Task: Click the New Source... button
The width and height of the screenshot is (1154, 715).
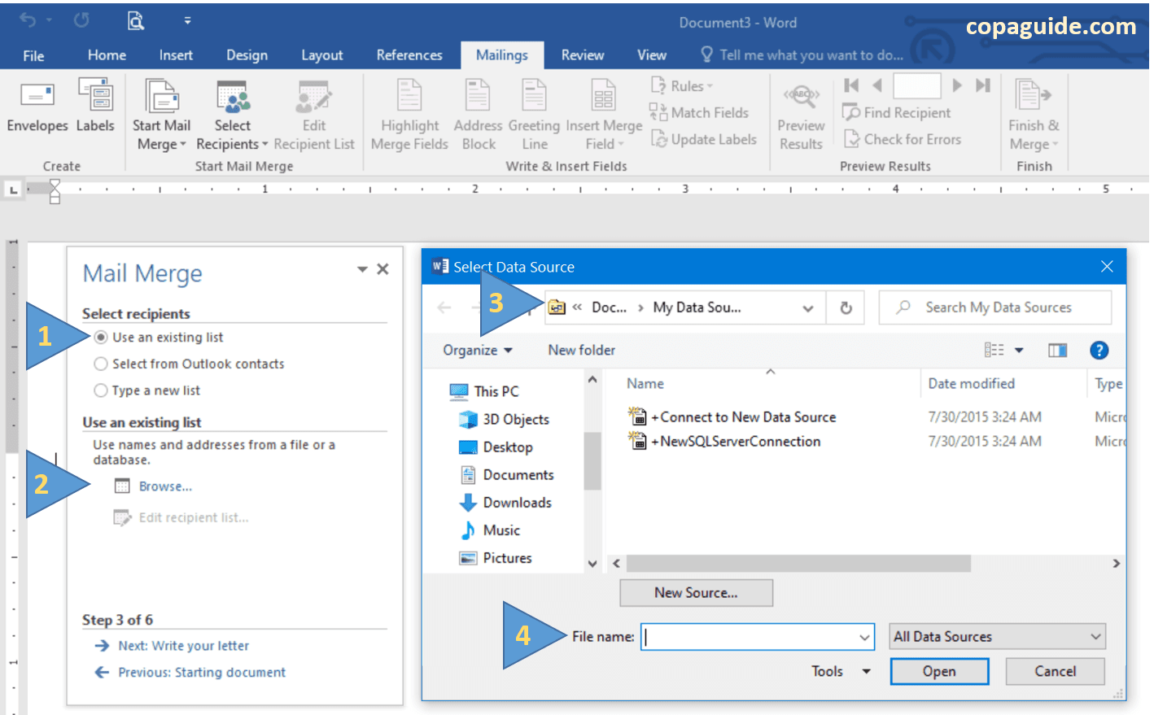Action: [696, 593]
